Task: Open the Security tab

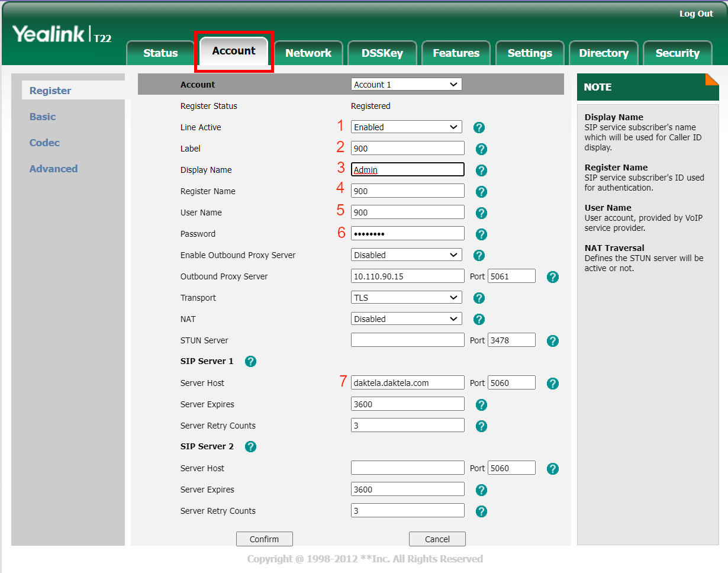Action: [x=677, y=53]
